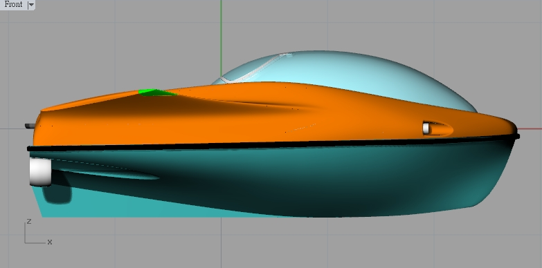Click the Z label on the axis icon
The width and height of the screenshot is (542, 268).
pos(29,222)
